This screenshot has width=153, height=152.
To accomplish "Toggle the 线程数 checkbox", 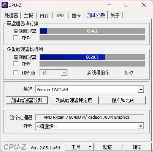I will pos(16,73).
